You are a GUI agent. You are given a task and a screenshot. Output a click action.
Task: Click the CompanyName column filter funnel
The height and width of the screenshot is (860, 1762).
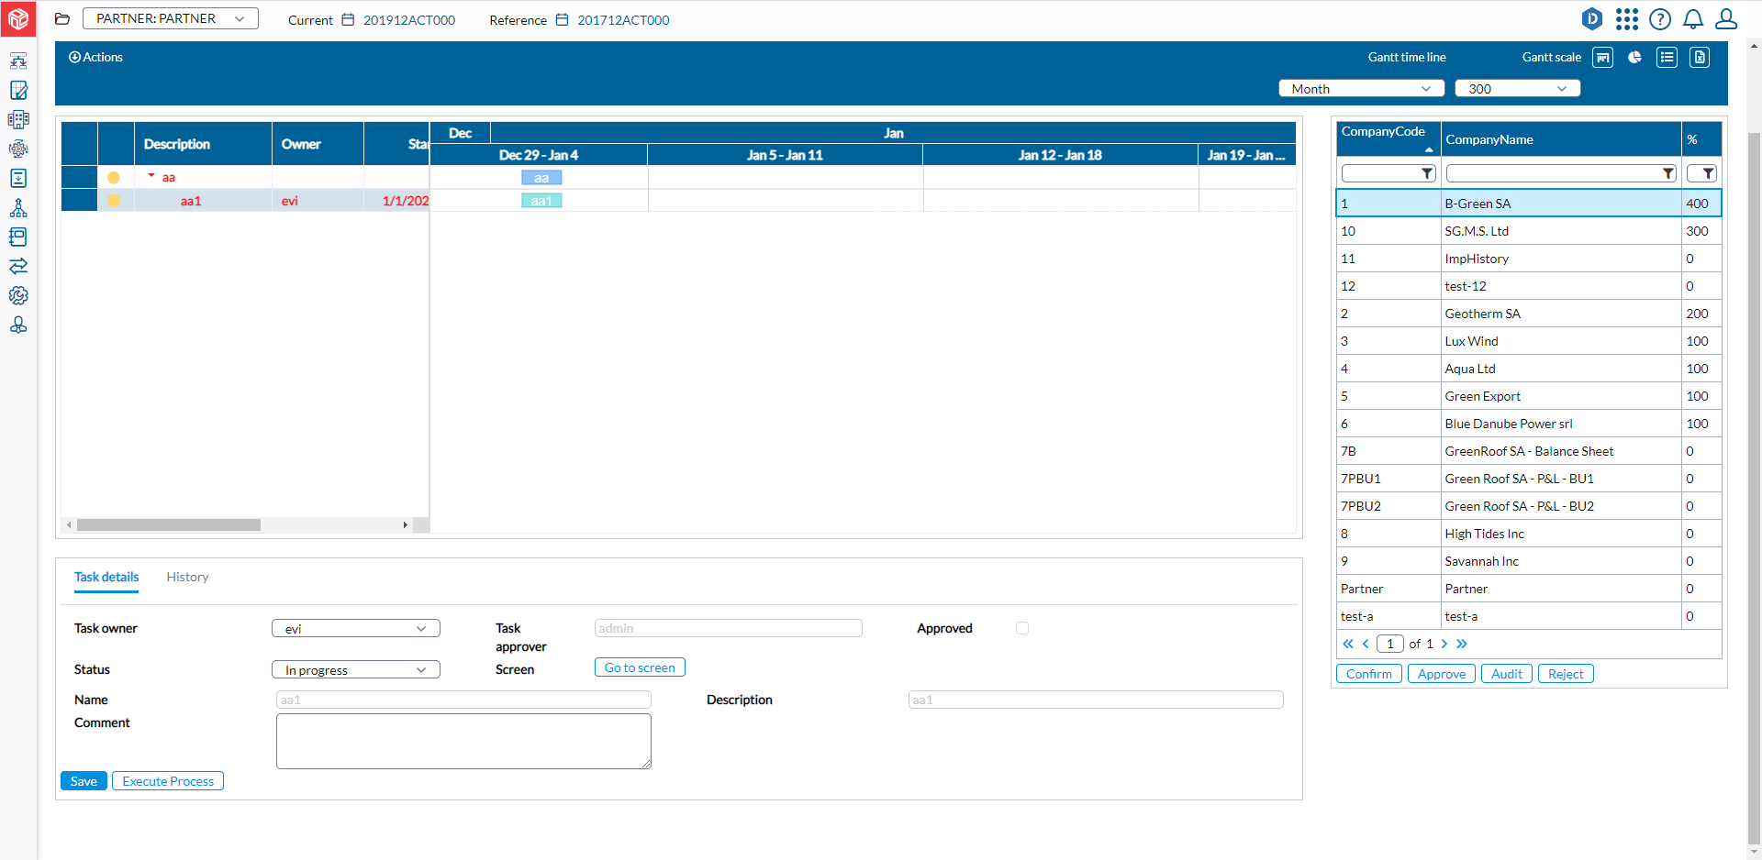click(1668, 172)
